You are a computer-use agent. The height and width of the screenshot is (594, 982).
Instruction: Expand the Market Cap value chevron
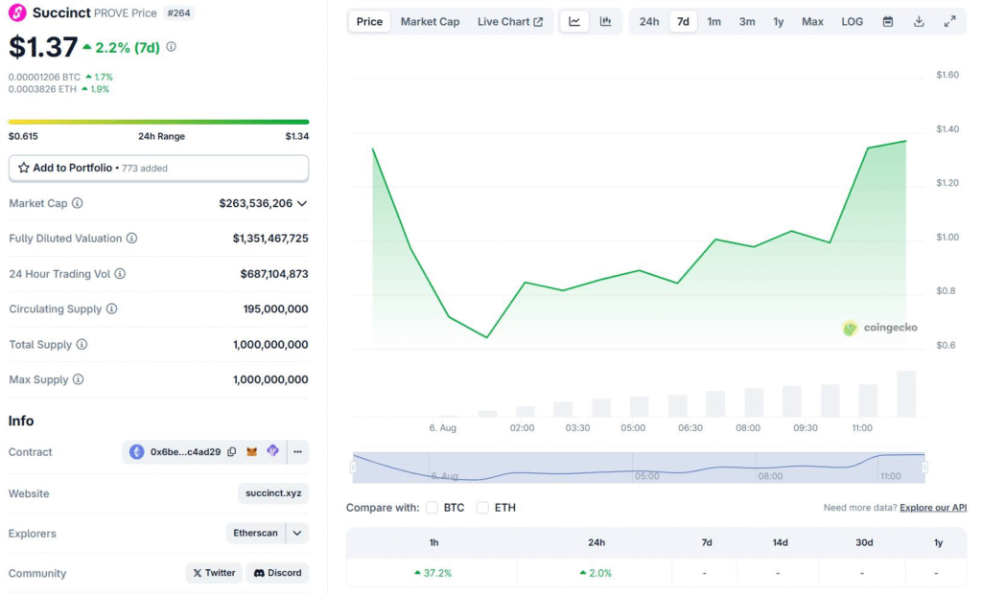(x=302, y=203)
